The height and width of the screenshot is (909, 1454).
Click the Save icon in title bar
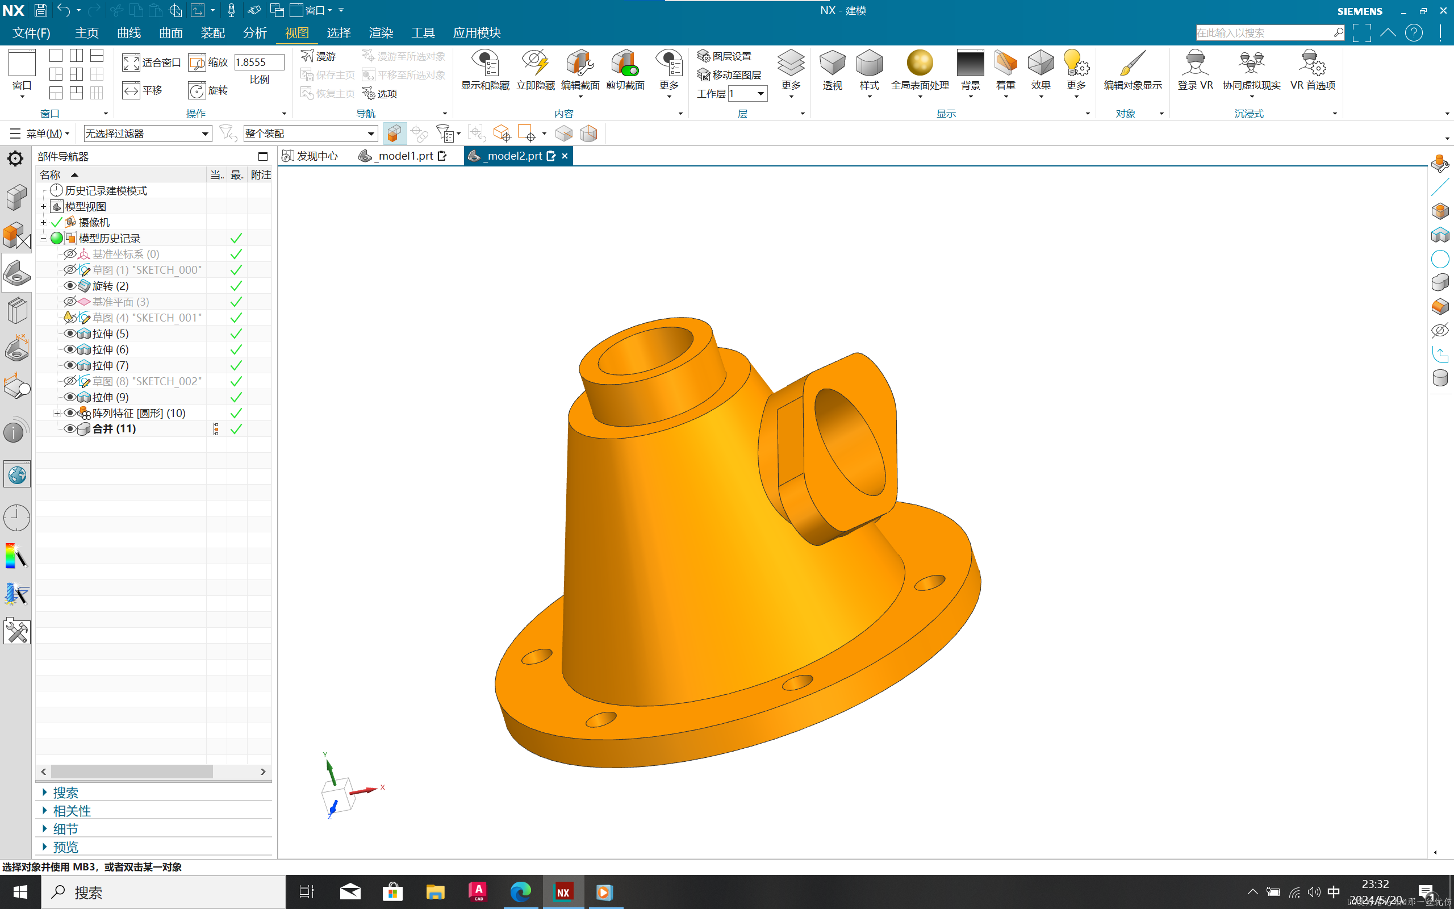pos(40,10)
